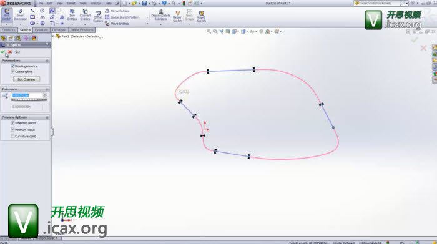437x244 pixels.
Task: Uncheck the Delete geometry checkbox
Action: (x=12, y=66)
